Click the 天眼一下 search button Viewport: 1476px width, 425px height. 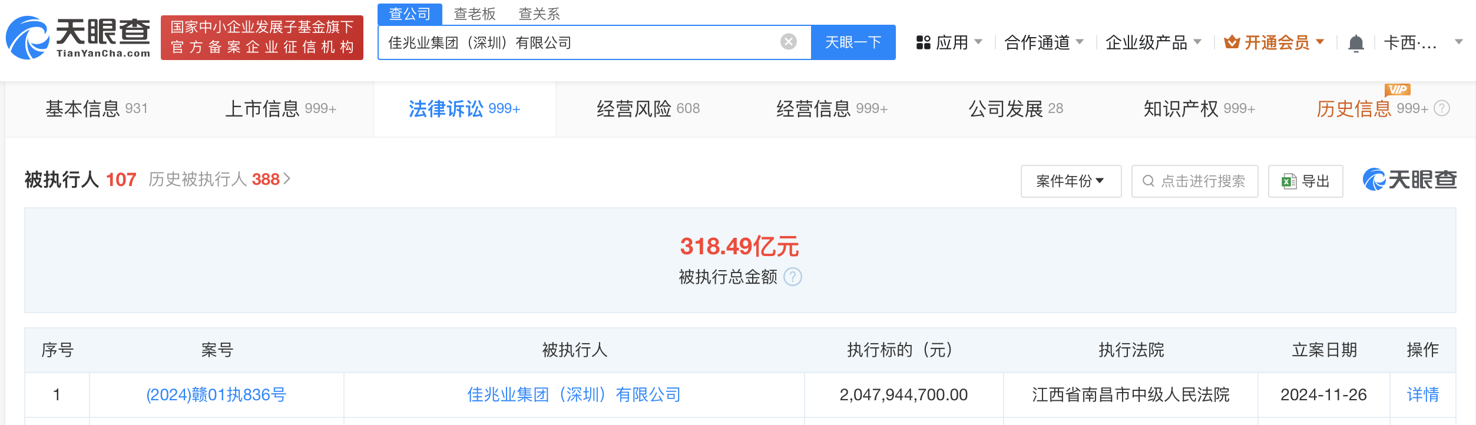coord(853,42)
